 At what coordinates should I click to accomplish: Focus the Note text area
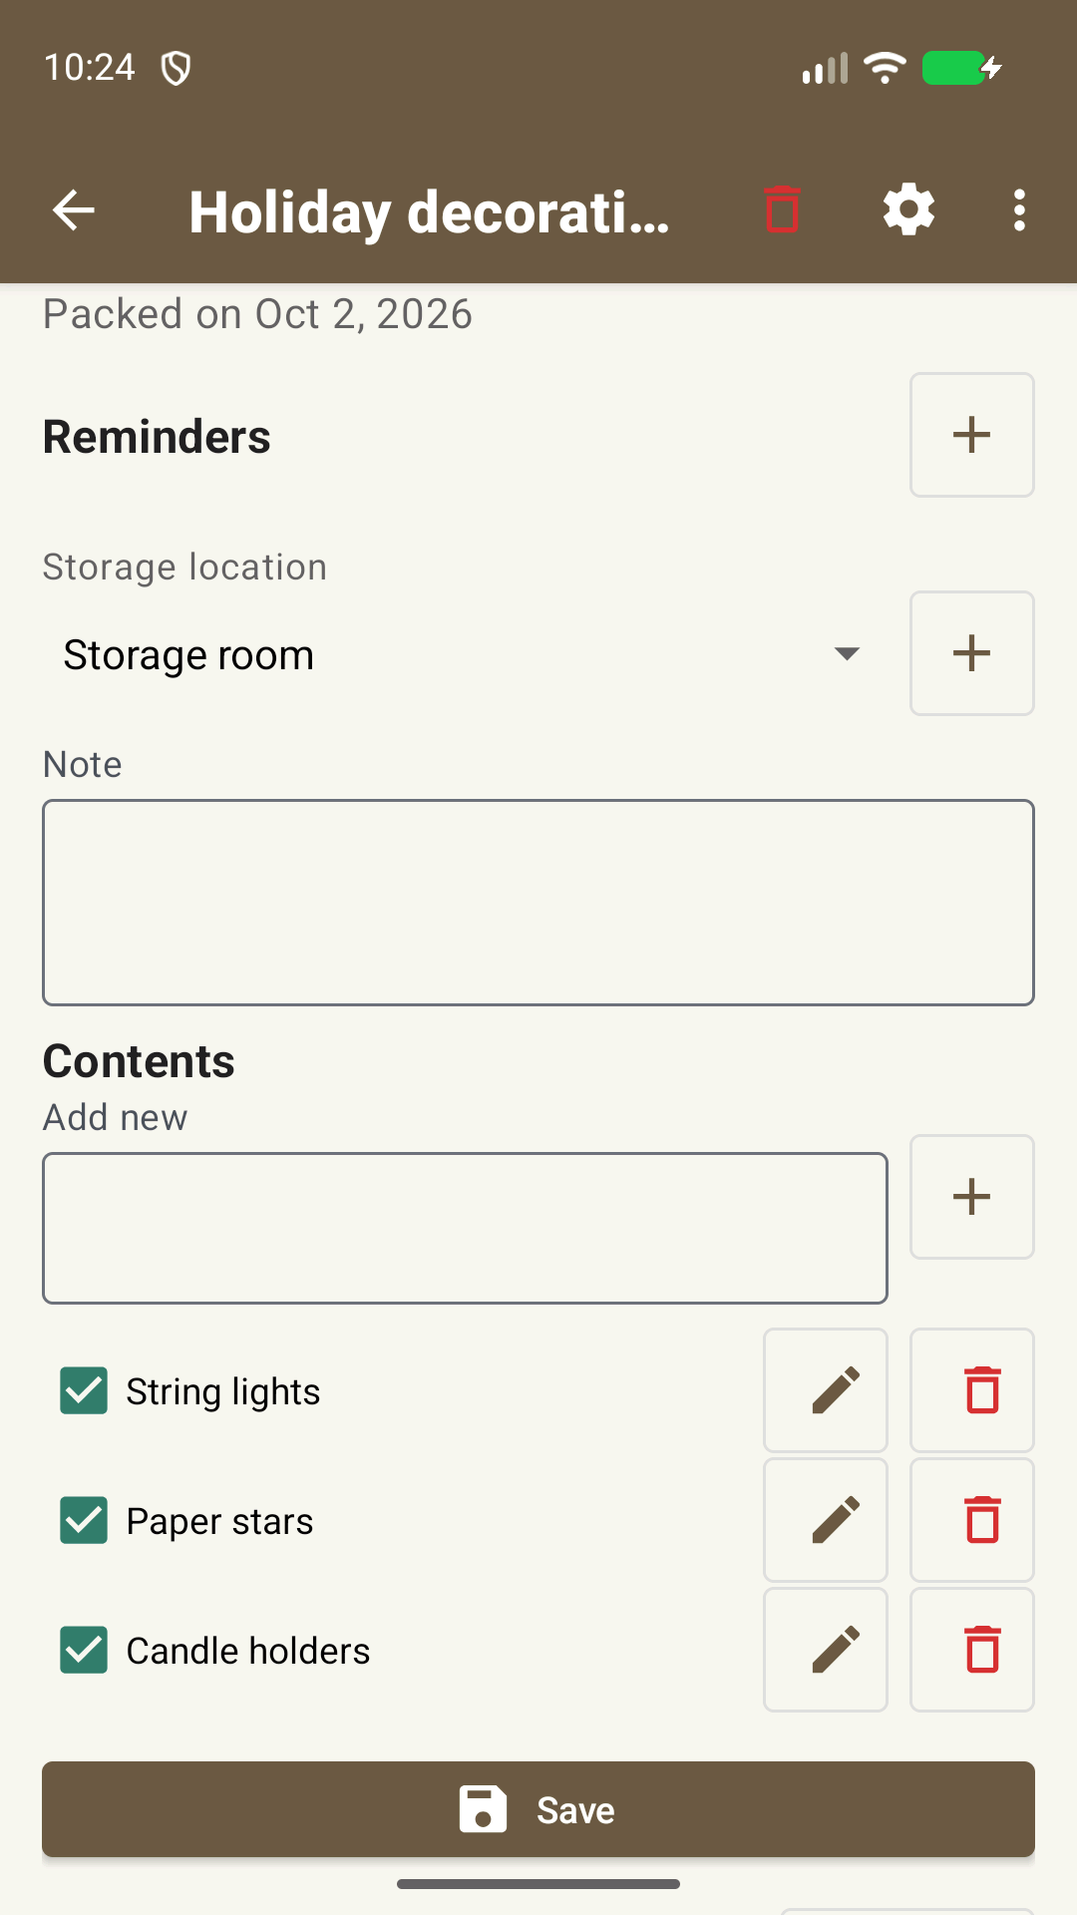[x=538, y=903]
